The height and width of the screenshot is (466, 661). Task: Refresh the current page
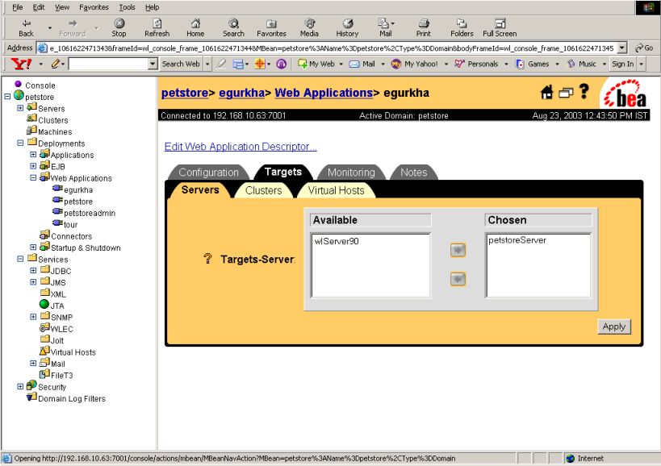[157, 27]
